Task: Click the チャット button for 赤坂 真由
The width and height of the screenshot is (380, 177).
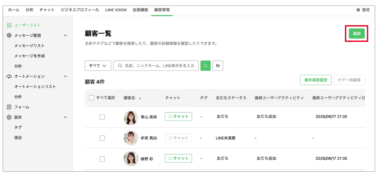Action: (178, 138)
